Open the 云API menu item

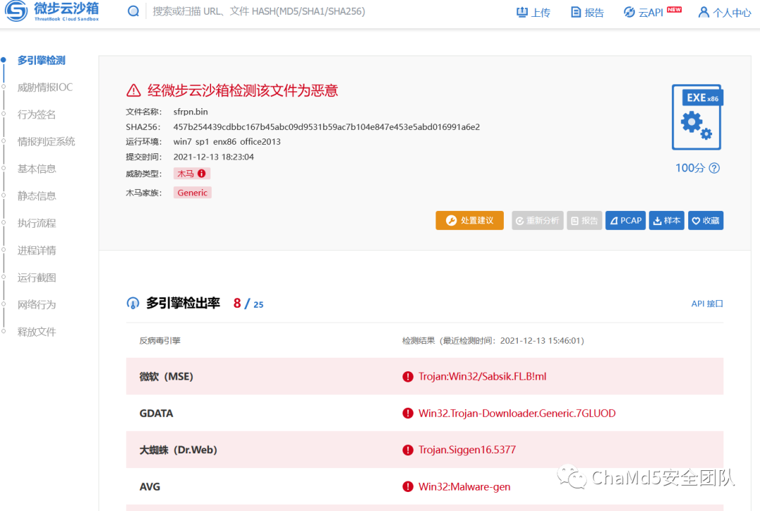pos(652,12)
